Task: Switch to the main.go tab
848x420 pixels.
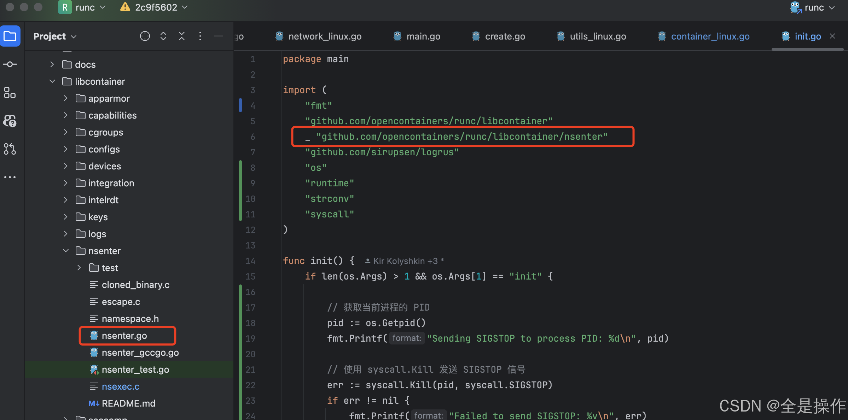Action: 423,36
